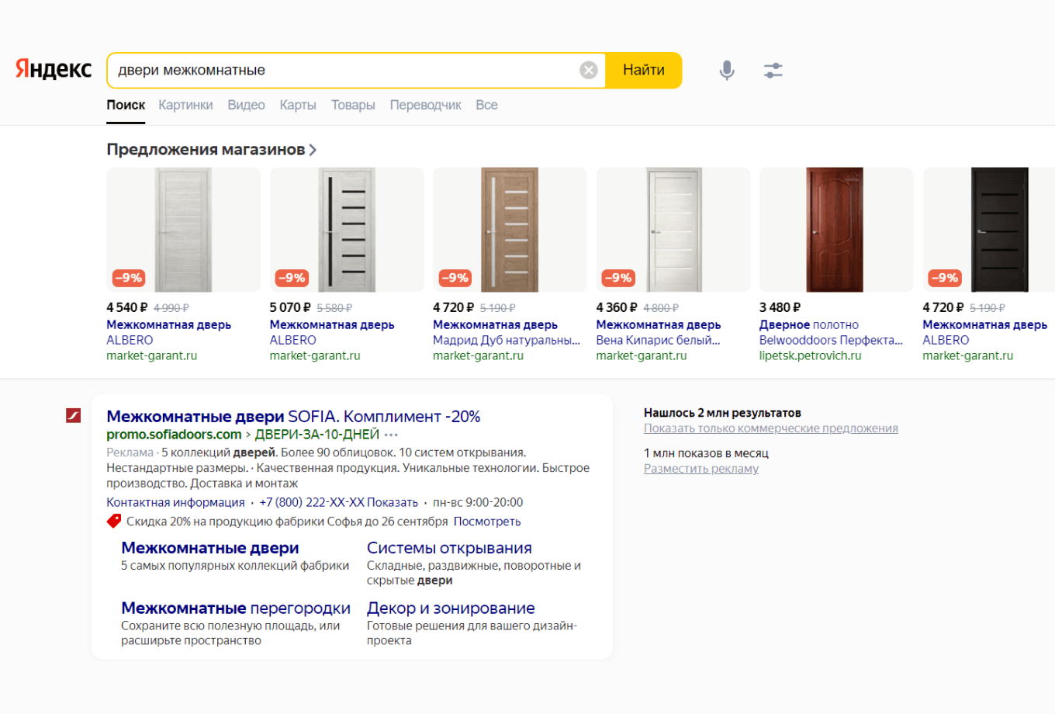1055x714 pixels.
Task: Click the search input field
Action: (341, 71)
